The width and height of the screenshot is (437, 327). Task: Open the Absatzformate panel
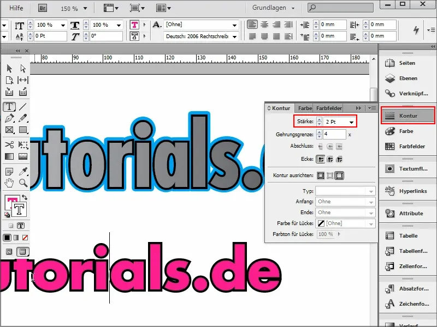(x=408, y=289)
